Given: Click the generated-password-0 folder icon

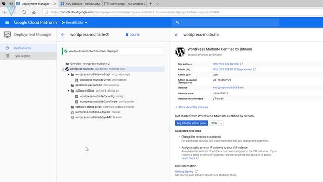Looking at the screenshot, I should 72,85.
